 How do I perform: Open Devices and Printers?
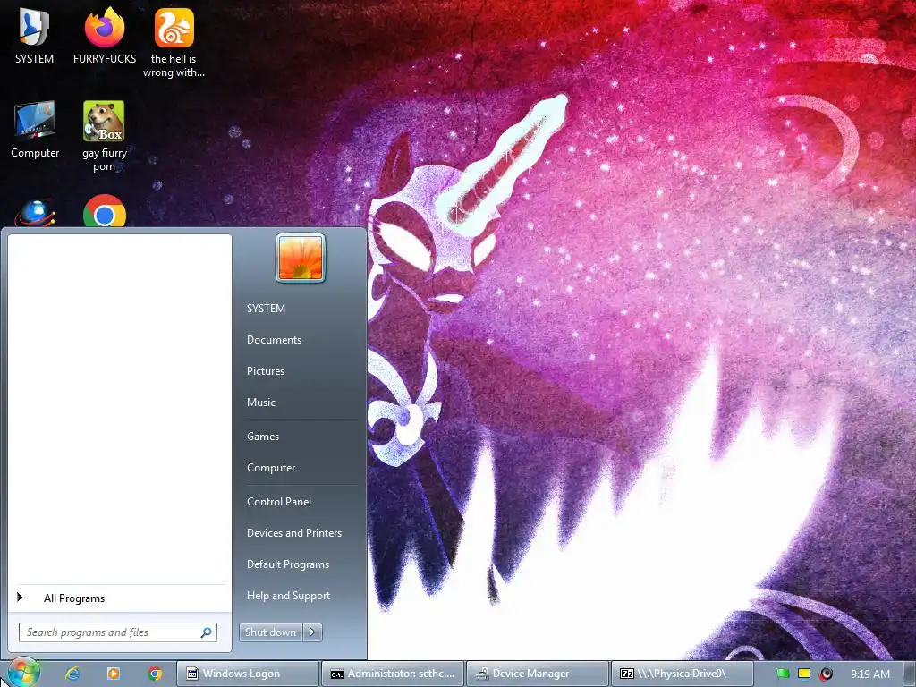coord(293,533)
